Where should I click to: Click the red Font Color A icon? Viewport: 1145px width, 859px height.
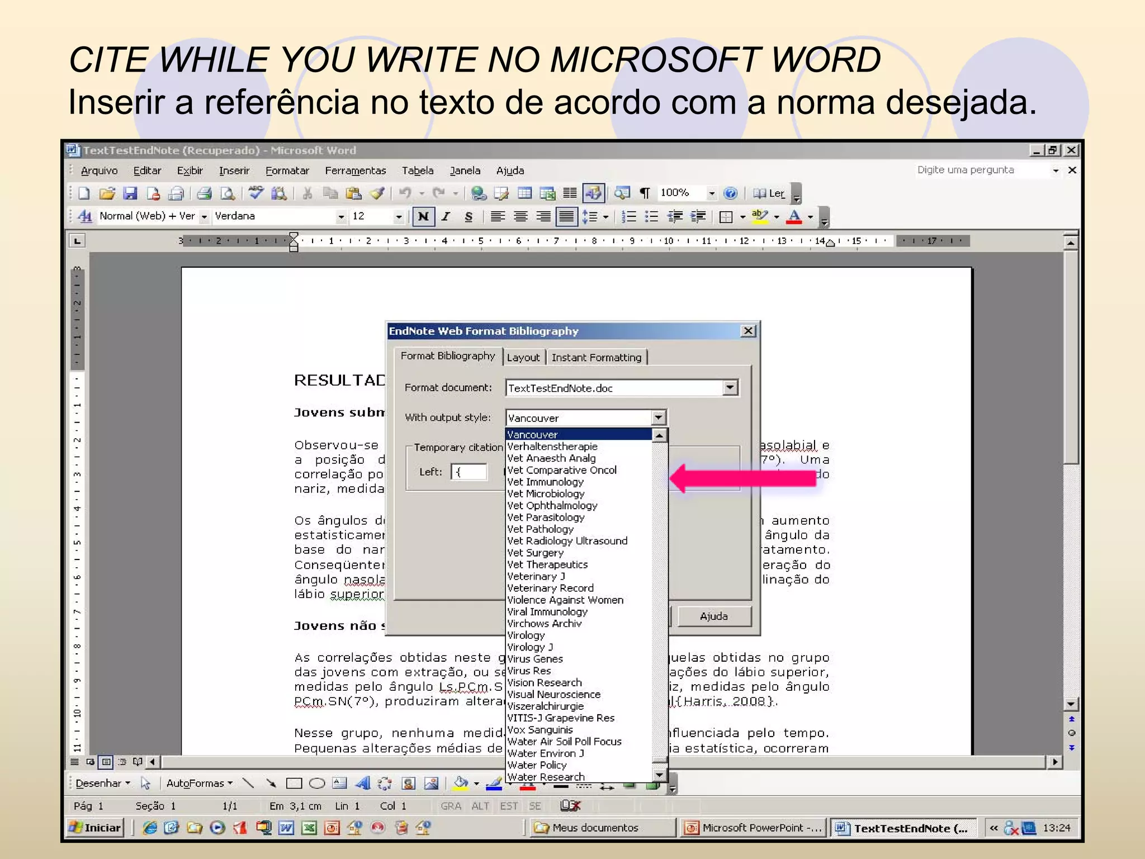click(794, 216)
